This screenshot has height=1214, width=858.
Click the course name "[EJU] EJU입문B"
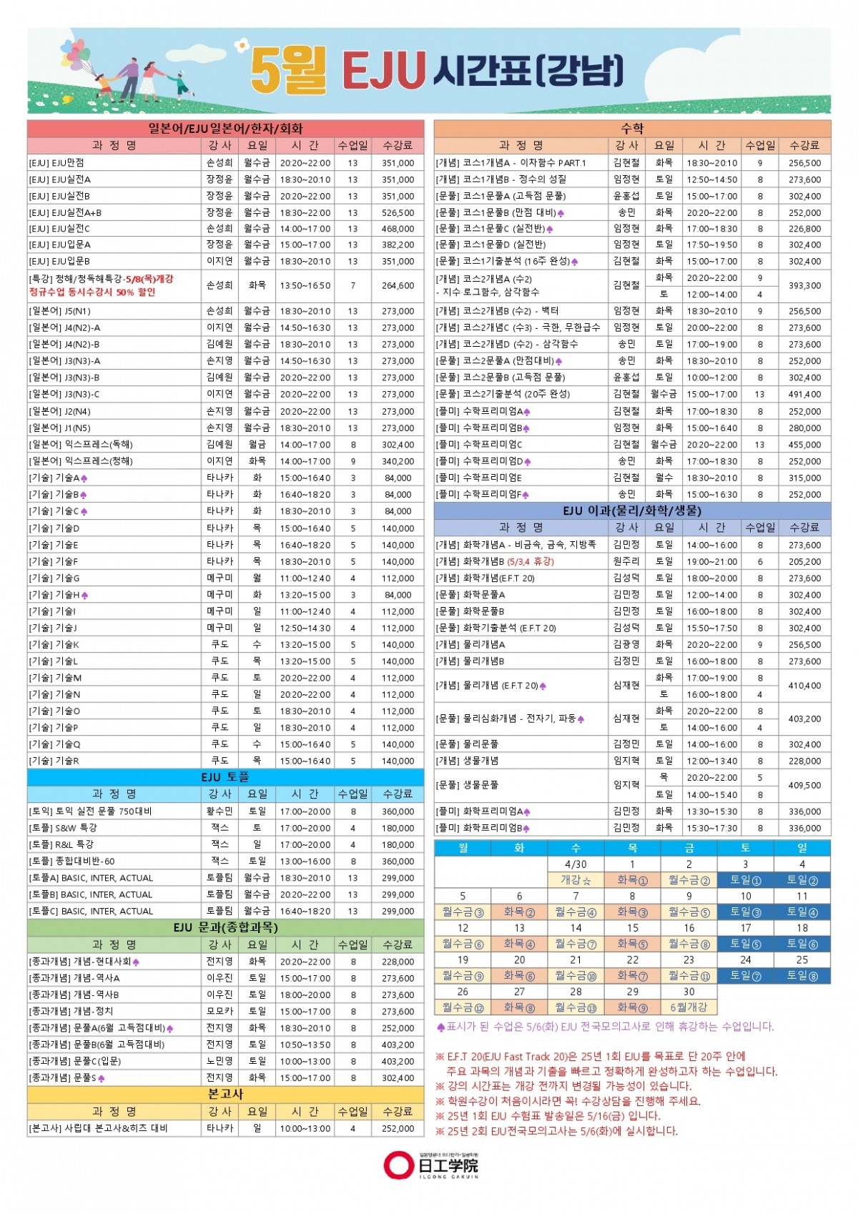59,262
